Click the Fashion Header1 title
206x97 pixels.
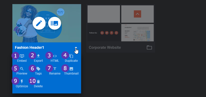[29, 47]
